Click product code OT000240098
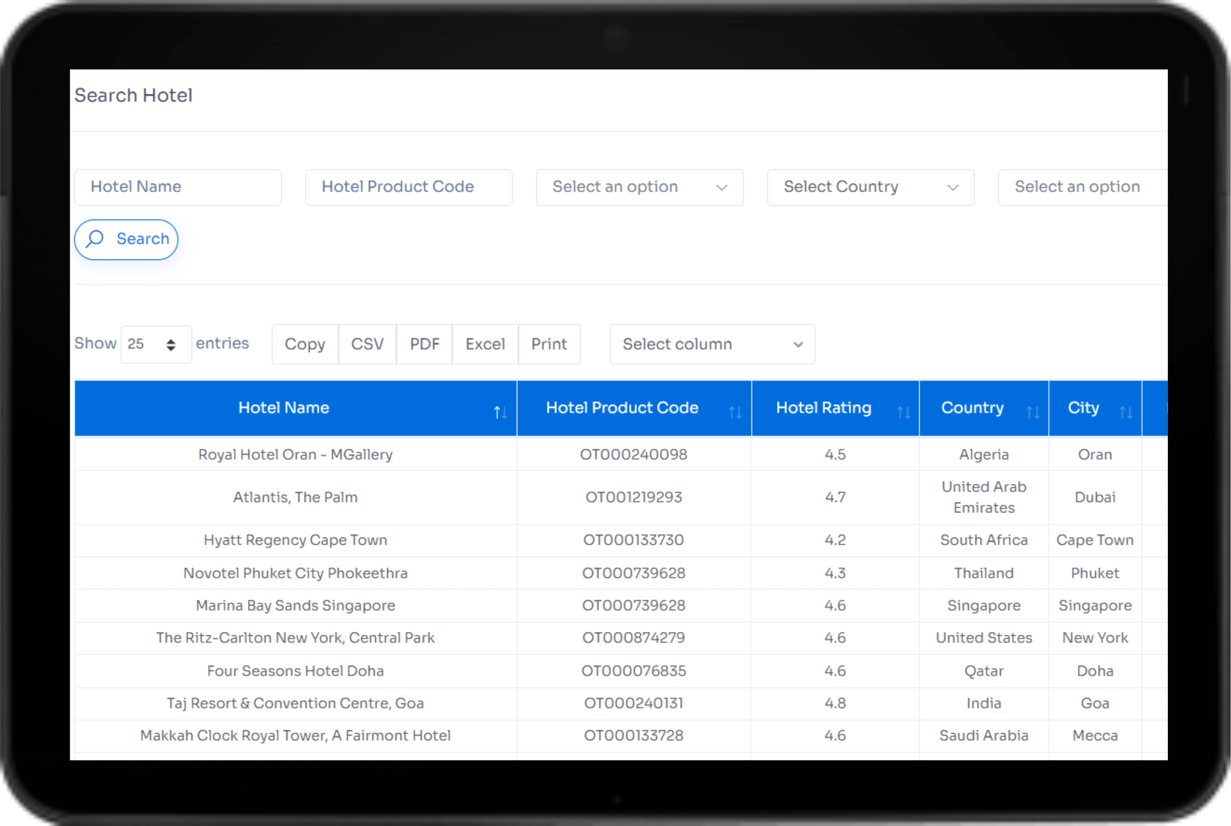This screenshot has height=826, width=1231. [634, 454]
